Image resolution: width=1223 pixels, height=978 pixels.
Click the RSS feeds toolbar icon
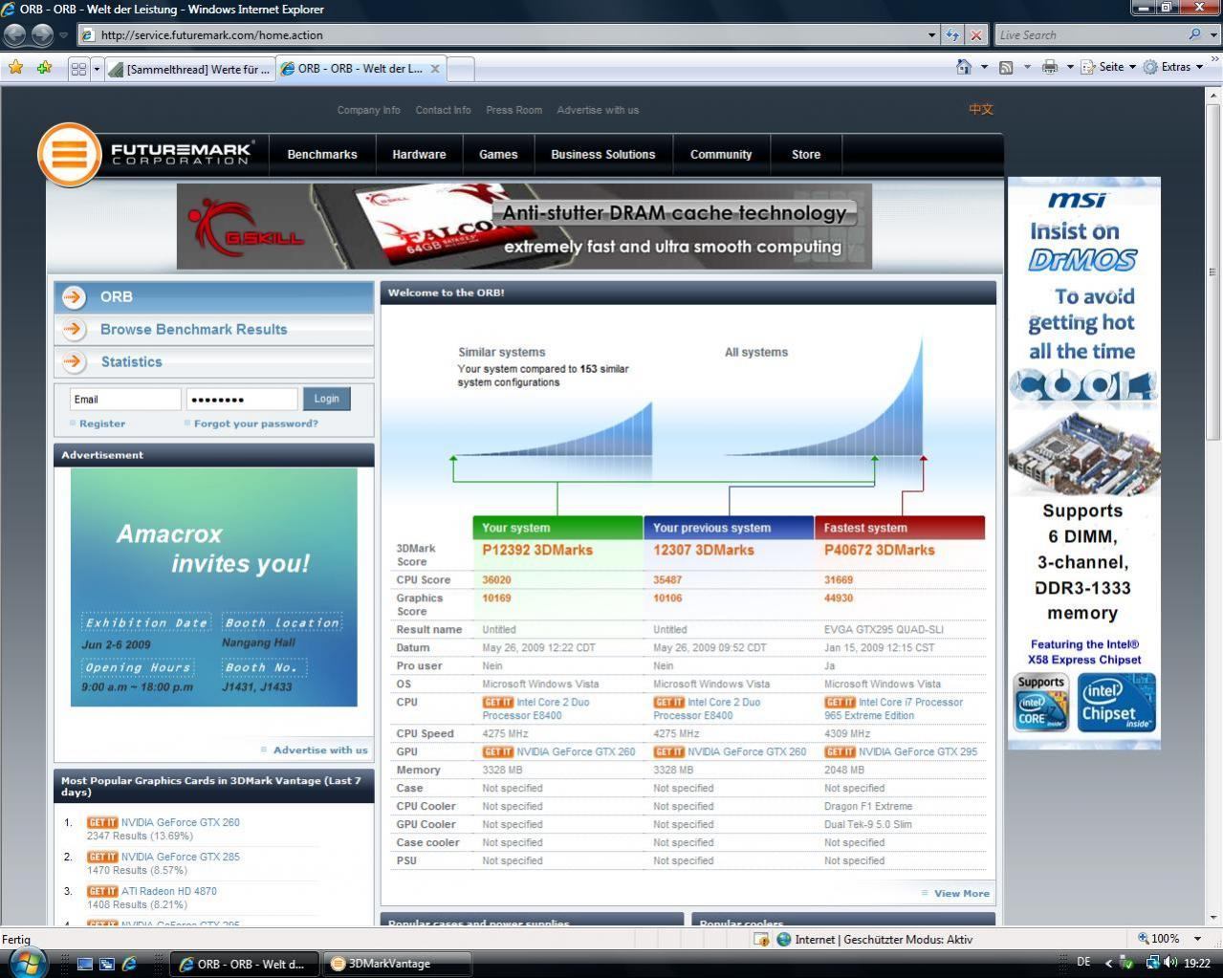[x=1006, y=67]
